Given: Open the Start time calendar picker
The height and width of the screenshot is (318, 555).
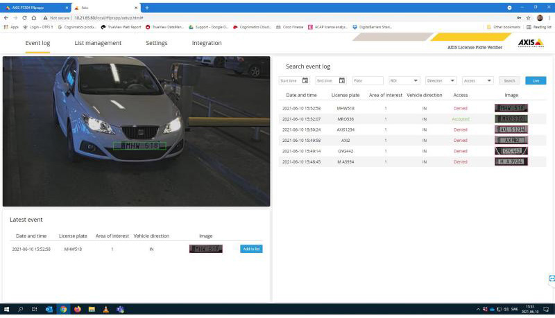Looking at the screenshot, I should [305, 80].
